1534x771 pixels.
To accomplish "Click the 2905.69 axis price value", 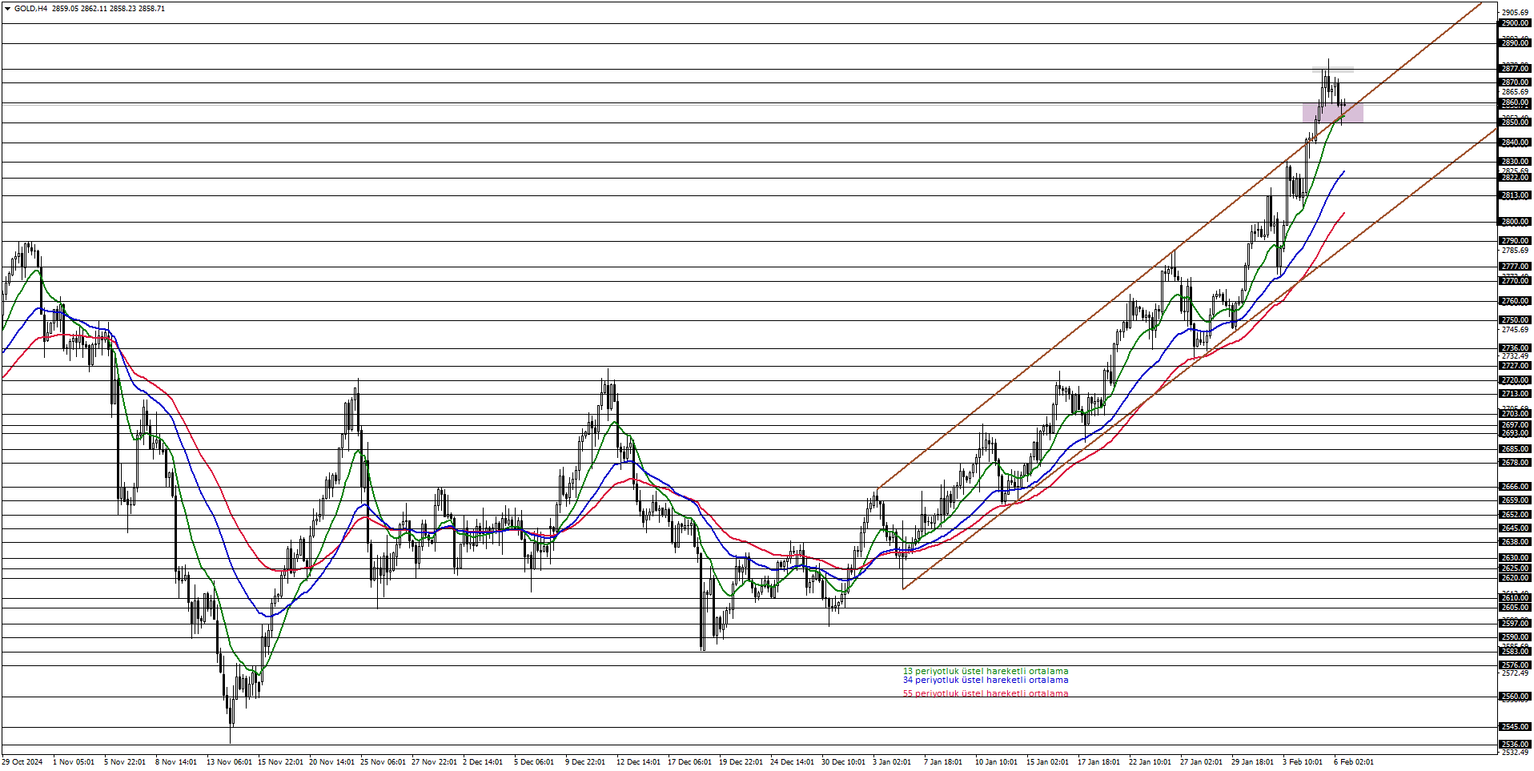I will [1515, 13].
